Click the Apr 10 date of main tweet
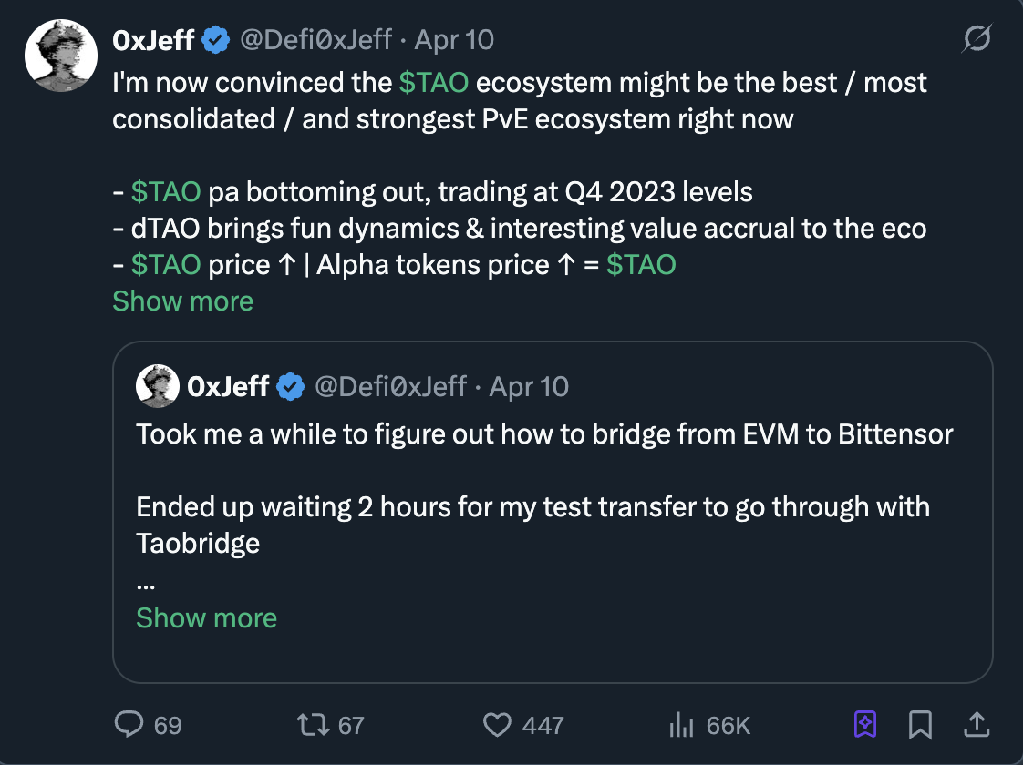Viewport: 1023px width, 765px height. point(454,40)
